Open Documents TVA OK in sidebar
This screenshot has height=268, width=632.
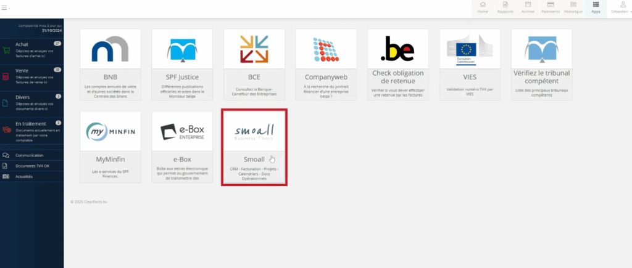[x=32, y=166]
